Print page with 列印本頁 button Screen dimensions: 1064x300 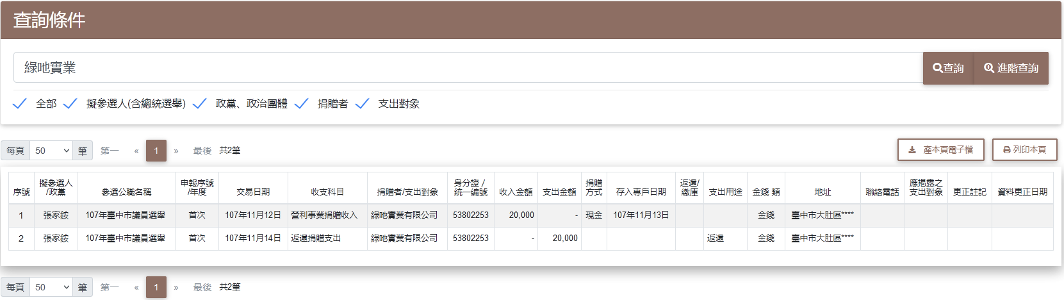(x=1024, y=150)
